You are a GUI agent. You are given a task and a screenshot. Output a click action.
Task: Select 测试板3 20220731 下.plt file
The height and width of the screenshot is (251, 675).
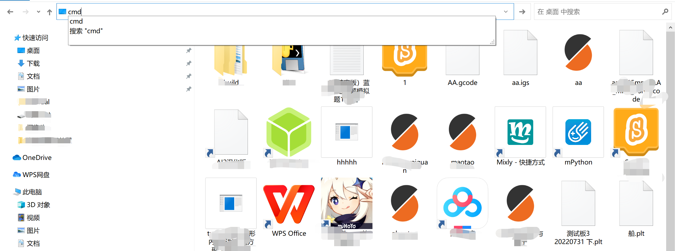tap(578, 213)
